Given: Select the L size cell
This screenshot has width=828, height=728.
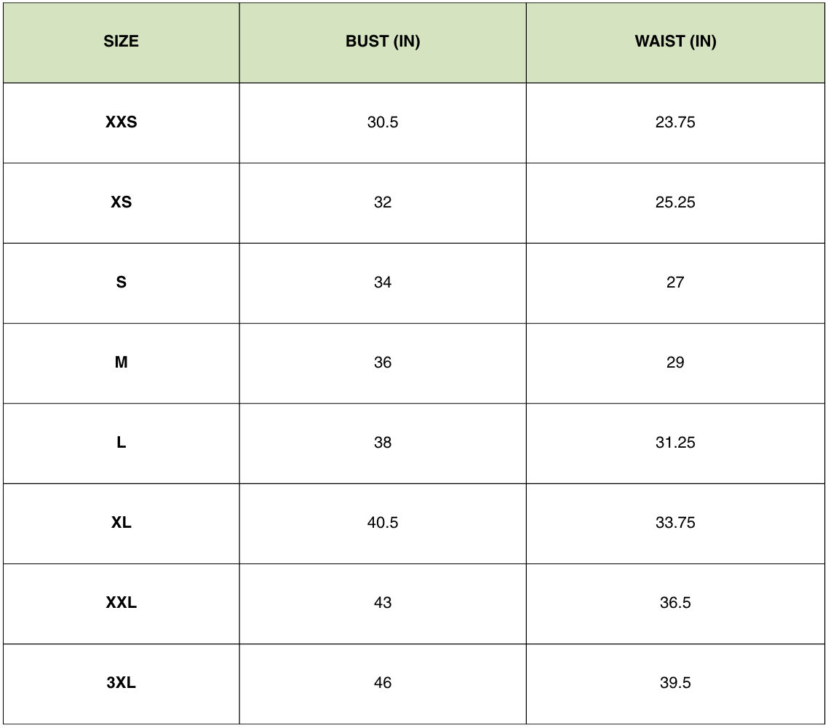Looking at the screenshot, I should (x=121, y=443).
